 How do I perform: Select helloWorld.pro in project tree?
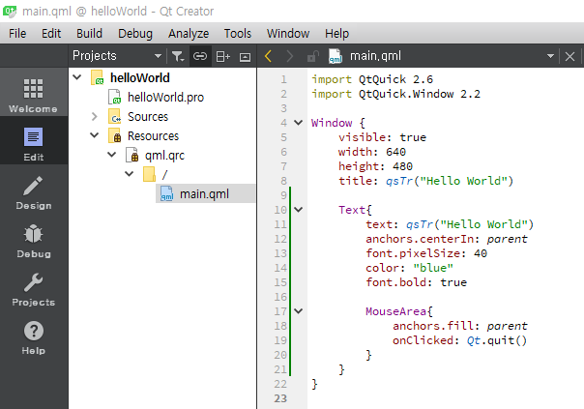pyautogui.click(x=164, y=98)
